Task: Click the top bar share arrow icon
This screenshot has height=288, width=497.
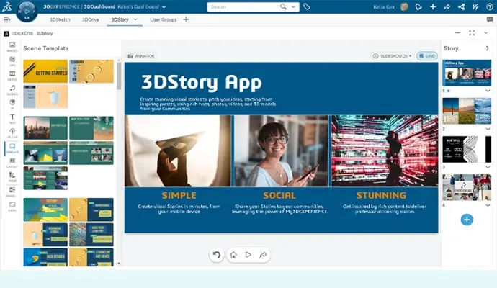Action: pyautogui.click(x=447, y=6)
